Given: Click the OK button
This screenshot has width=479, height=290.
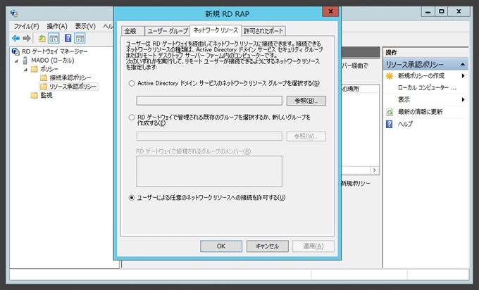Looking at the screenshot, I should click(221, 246).
